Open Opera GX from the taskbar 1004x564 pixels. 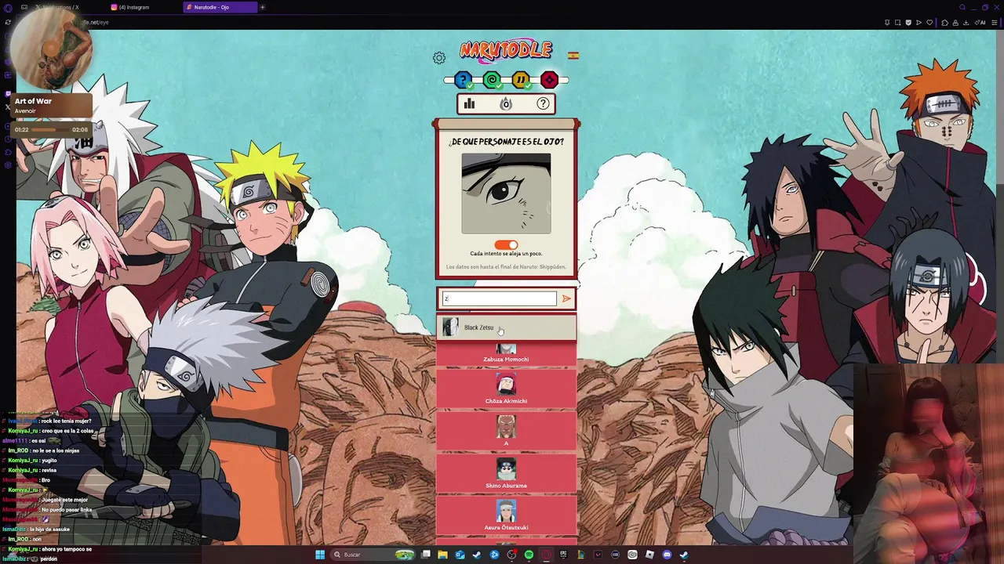546,555
